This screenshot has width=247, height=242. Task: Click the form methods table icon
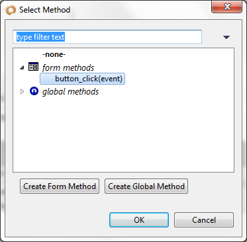tap(34, 67)
